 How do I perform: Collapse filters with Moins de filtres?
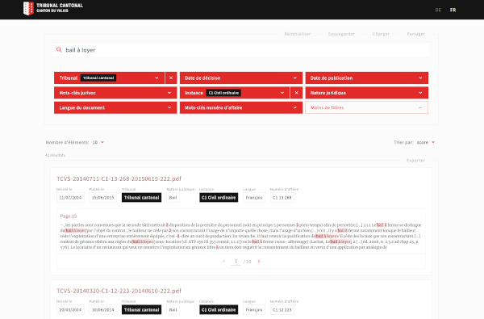[x=367, y=107]
